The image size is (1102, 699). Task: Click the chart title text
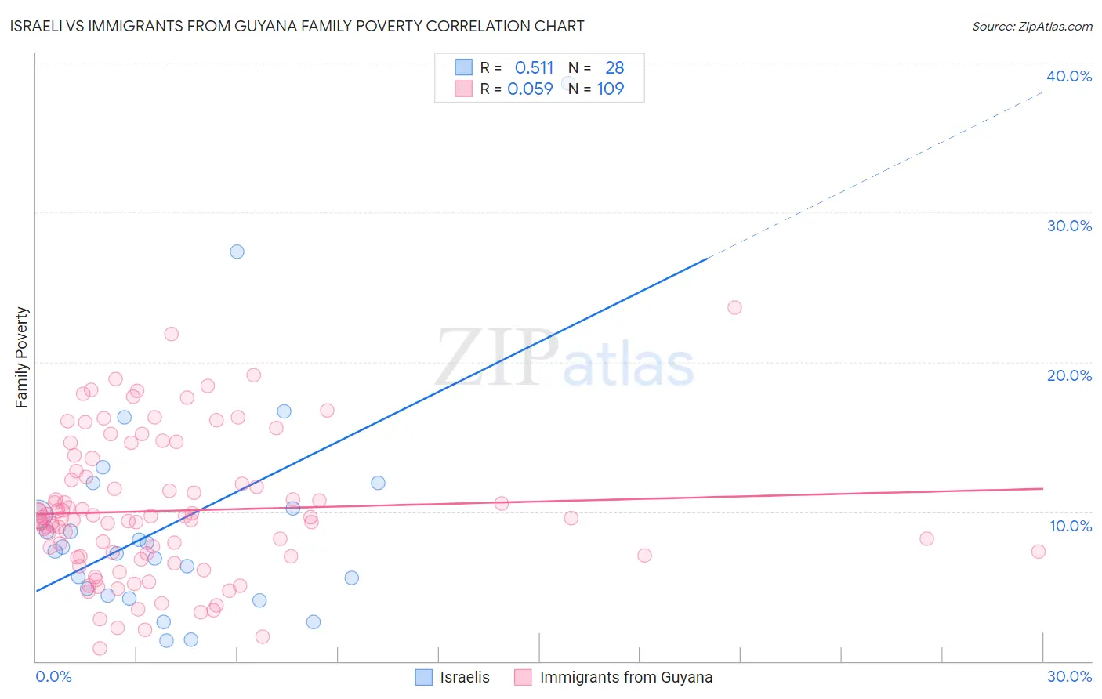tap(297, 26)
